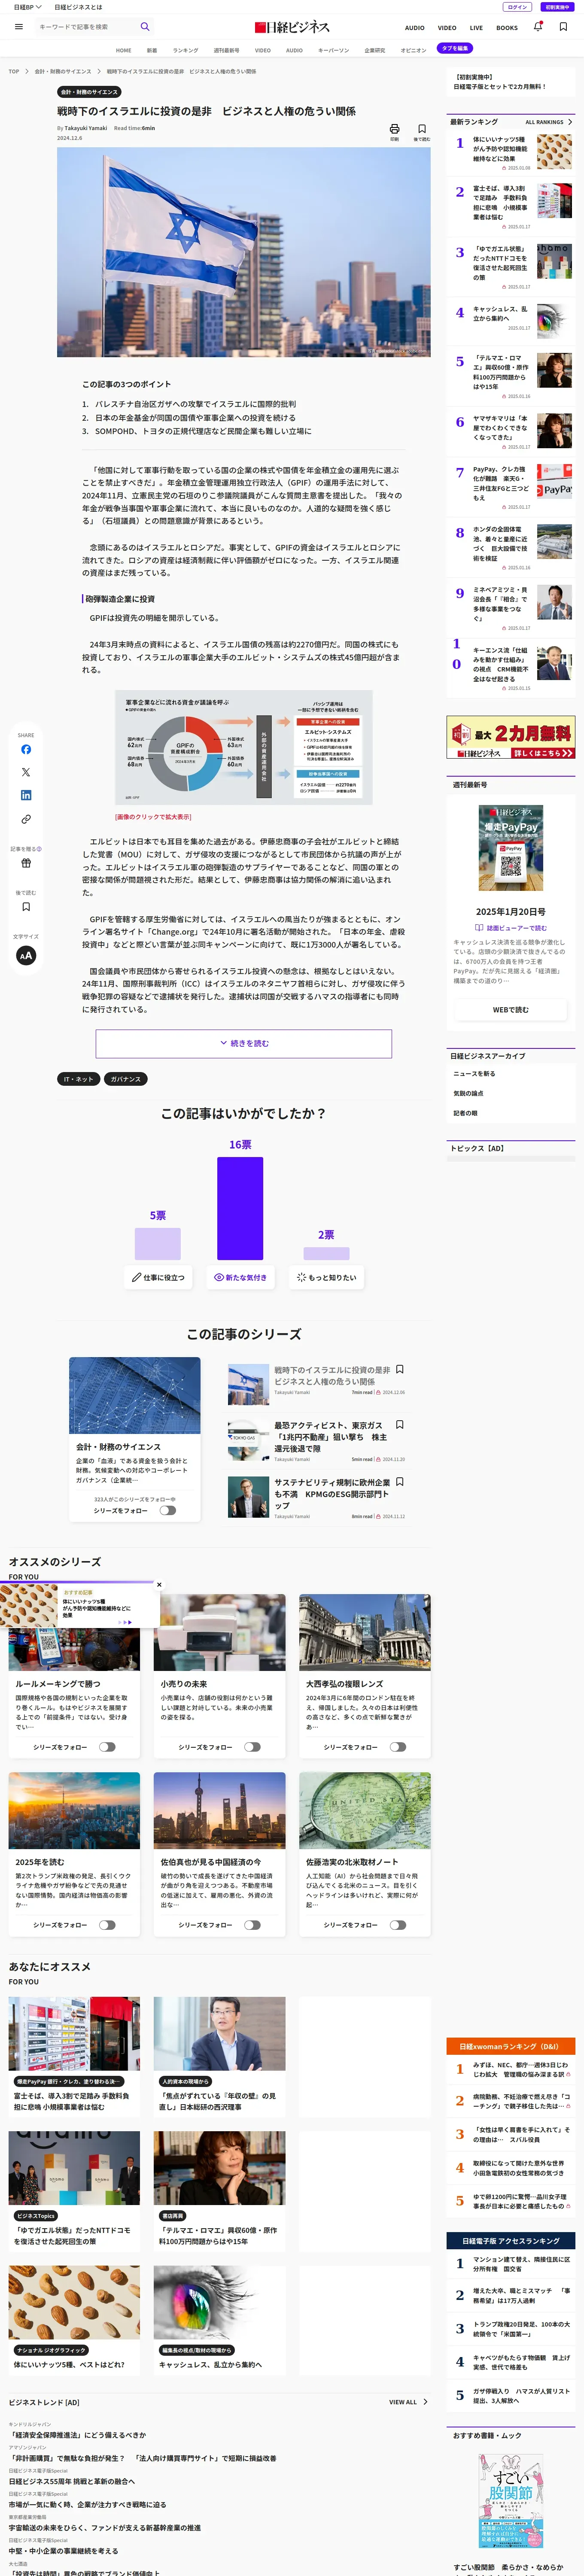Screen dimensions: 584x2576
Task: Toggle follow for 会計・財務のサイエンス series
Action: tap(167, 1510)
